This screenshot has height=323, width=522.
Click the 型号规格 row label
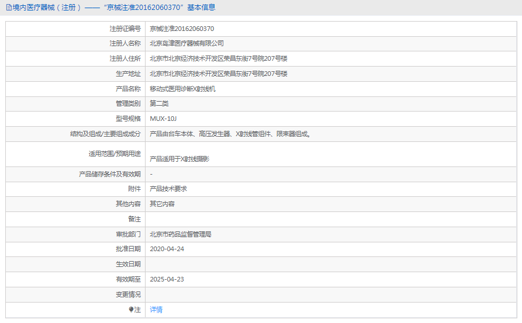tap(128, 119)
